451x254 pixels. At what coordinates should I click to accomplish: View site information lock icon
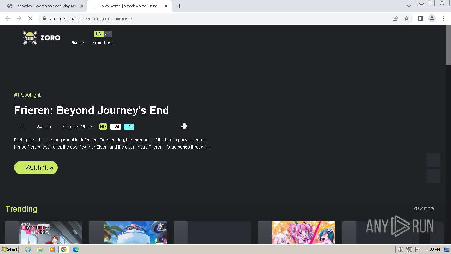pyautogui.click(x=44, y=19)
